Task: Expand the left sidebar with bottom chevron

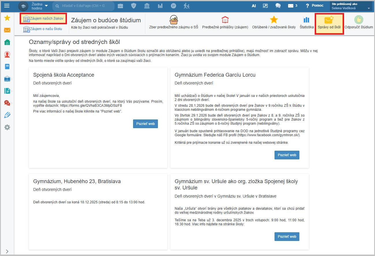Action: pos(7,251)
